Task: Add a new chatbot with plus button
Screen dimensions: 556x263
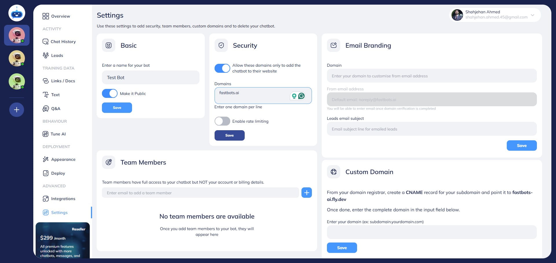Action: pyautogui.click(x=17, y=110)
